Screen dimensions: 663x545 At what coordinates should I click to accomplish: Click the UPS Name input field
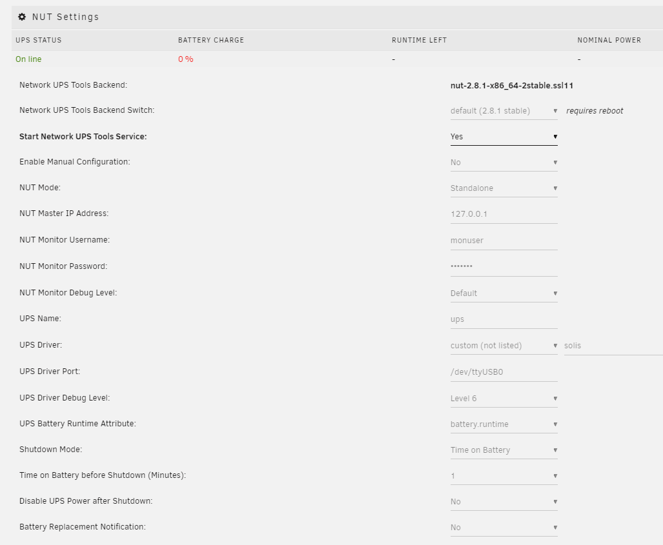click(504, 319)
